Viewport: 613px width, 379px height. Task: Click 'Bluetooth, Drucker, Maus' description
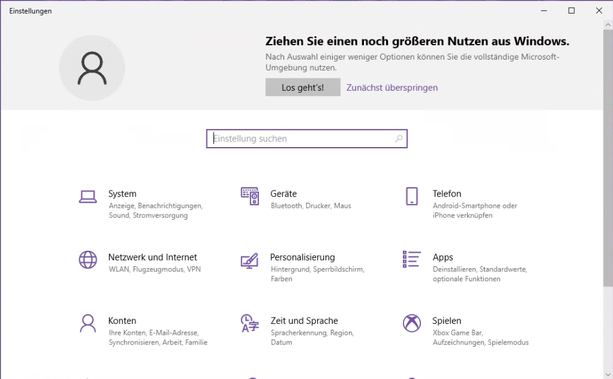(x=311, y=206)
